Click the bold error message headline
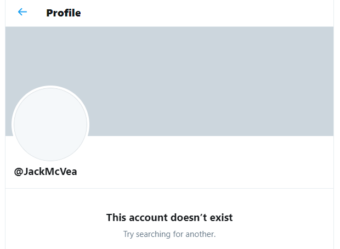 169,218
